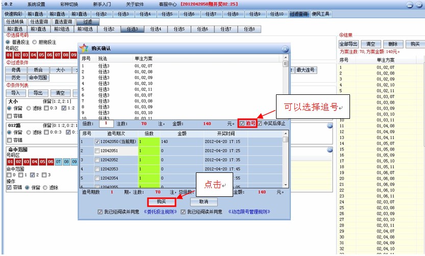Image resolution: width=425 pixels, height=256 pixels.
Task: Click round collapse icon beside 012路 panel
Action: tap(330, 125)
